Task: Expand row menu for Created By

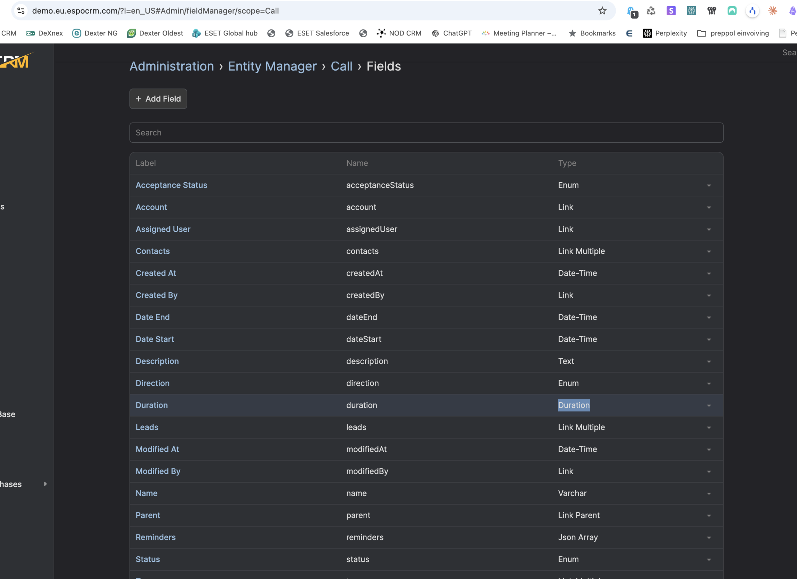Action: click(709, 296)
